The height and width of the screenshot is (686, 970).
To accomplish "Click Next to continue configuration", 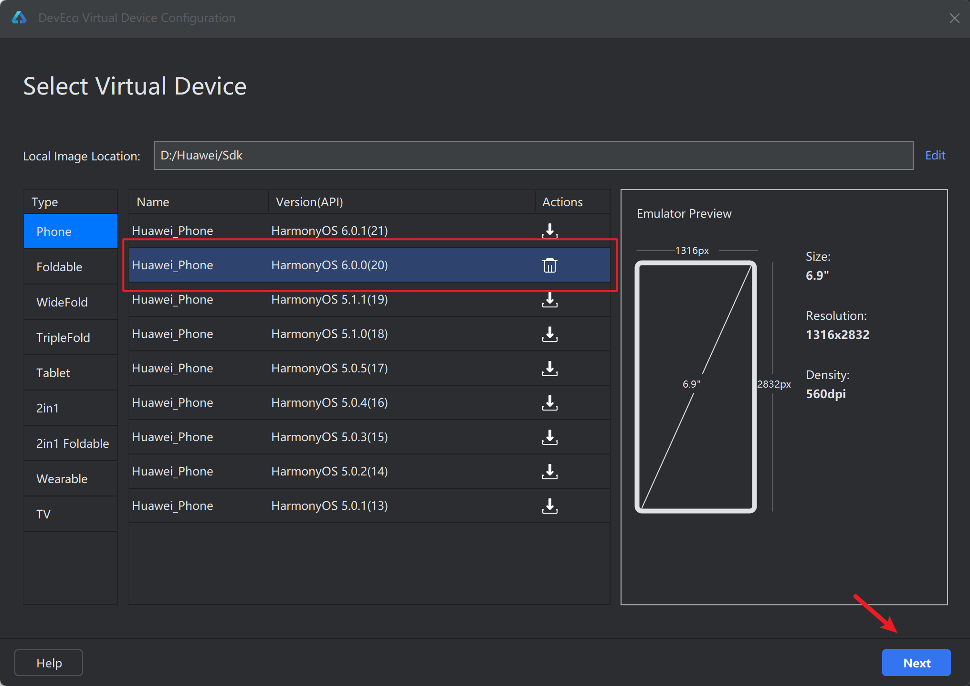I will (916, 663).
